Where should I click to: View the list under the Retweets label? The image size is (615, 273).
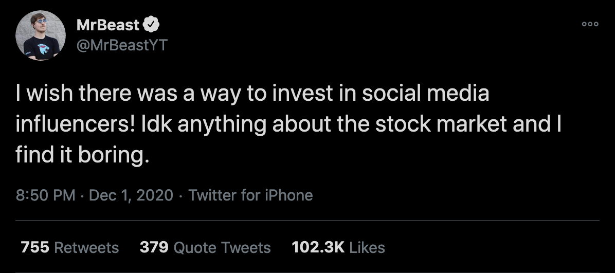(86, 247)
